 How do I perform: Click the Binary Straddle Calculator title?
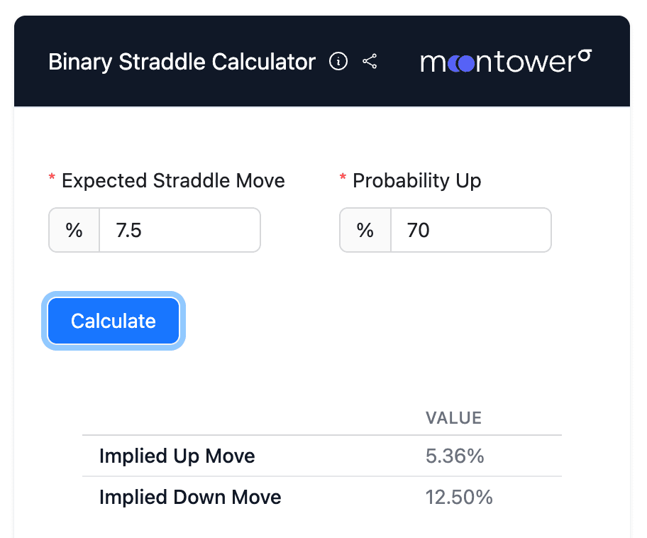point(181,62)
